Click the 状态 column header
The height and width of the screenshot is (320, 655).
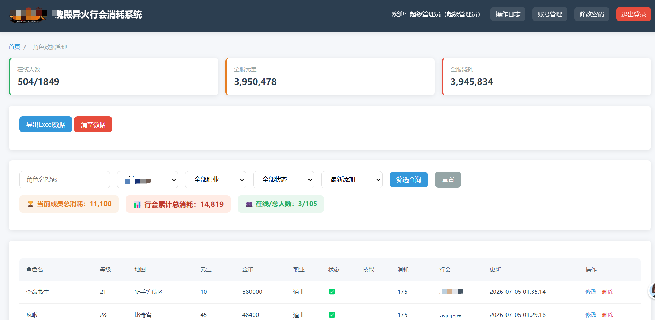point(334,269)
